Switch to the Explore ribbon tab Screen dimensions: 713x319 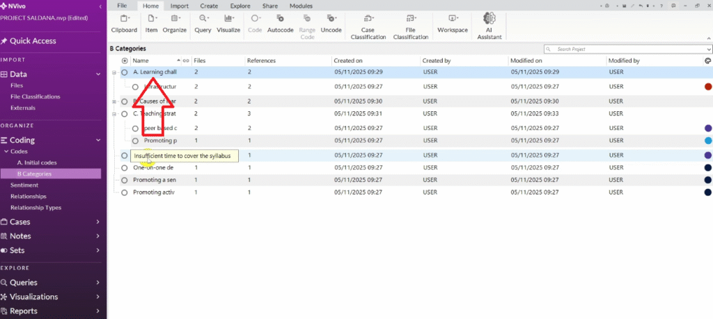tap(240, 6)
